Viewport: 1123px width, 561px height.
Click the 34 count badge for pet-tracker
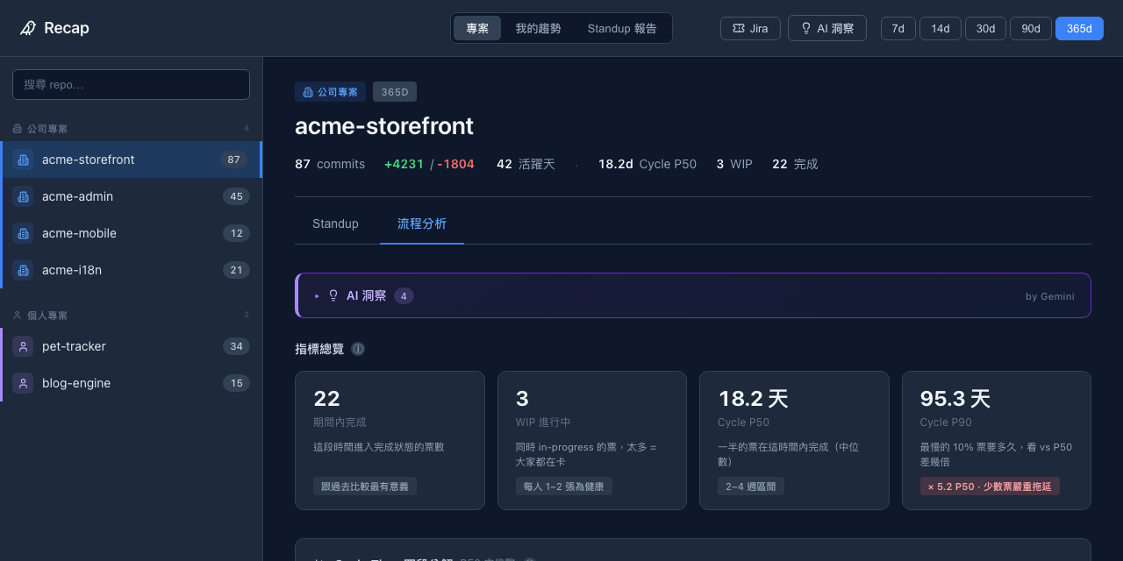(x=236, y=346)
